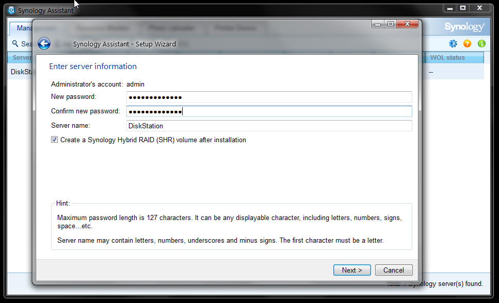Open help question mark icon

coord(467,44)
